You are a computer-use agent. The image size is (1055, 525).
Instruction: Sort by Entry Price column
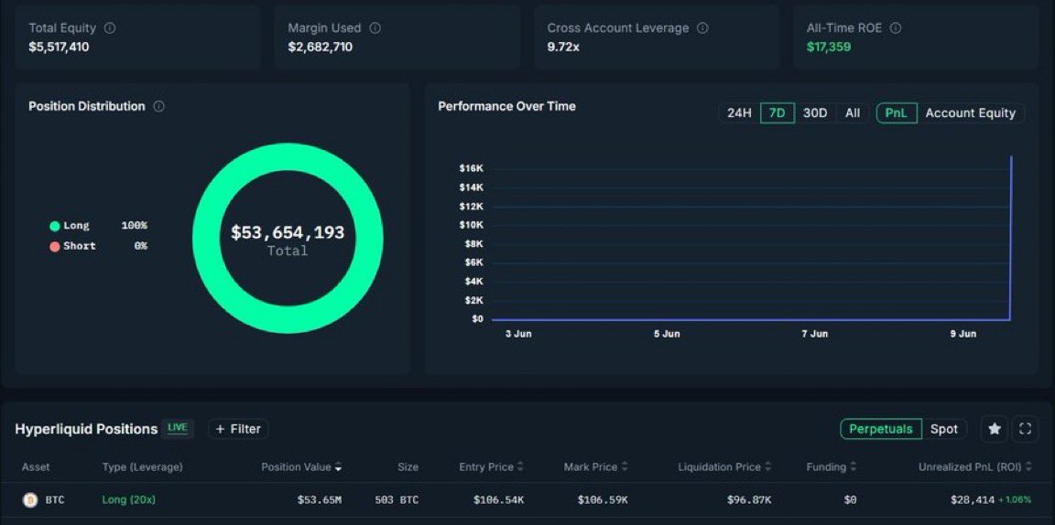[491, 467]
